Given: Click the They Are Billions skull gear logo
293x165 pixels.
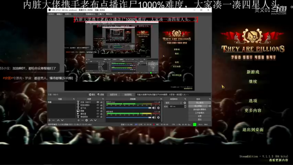Looking at the screenshot, I should (x=252, y=36).
